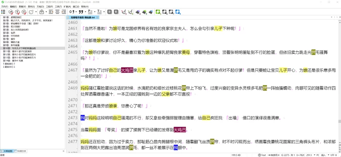Click the increase indent lines icon

pyautogui.click(x=64, y=12)
